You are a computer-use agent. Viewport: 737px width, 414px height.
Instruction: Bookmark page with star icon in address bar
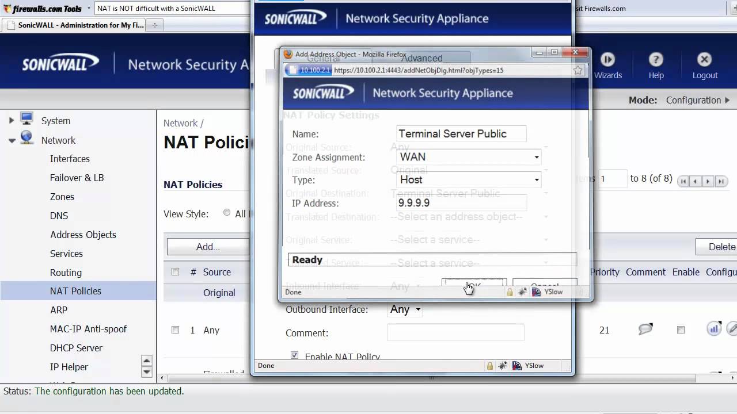pyautogui.click(x=578, y=70)
